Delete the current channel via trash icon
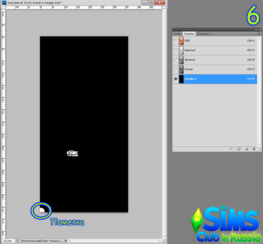The width and height of the screenshot is (263, 244). coord(253,149)
